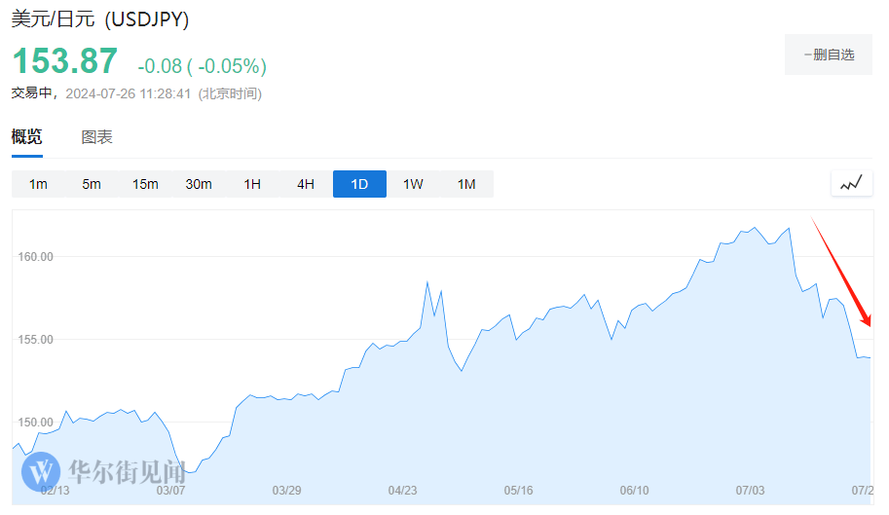The height and width of the screenshot is (515, 889).
Task: Click the 华尔街见闻 watermark logo
Action: click(x=103, y=472)
